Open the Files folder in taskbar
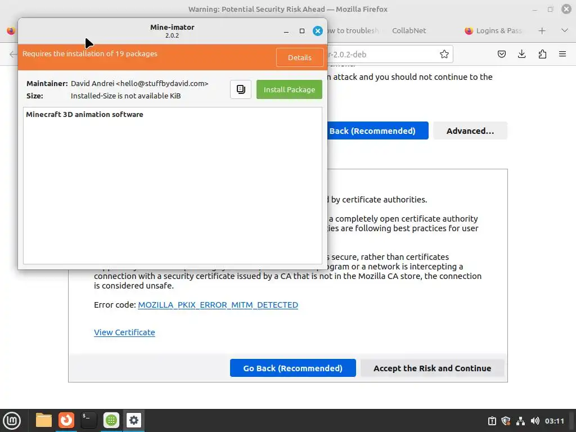This screenshot has height=432, width=576. (x=44, y=420)
